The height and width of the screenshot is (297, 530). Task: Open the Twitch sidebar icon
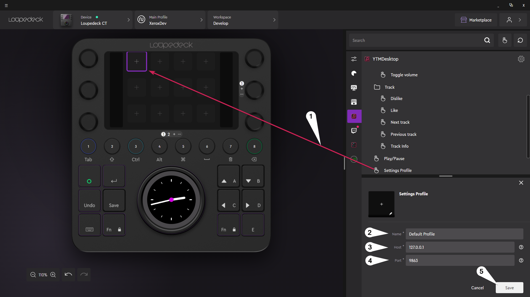coord(354,131)
